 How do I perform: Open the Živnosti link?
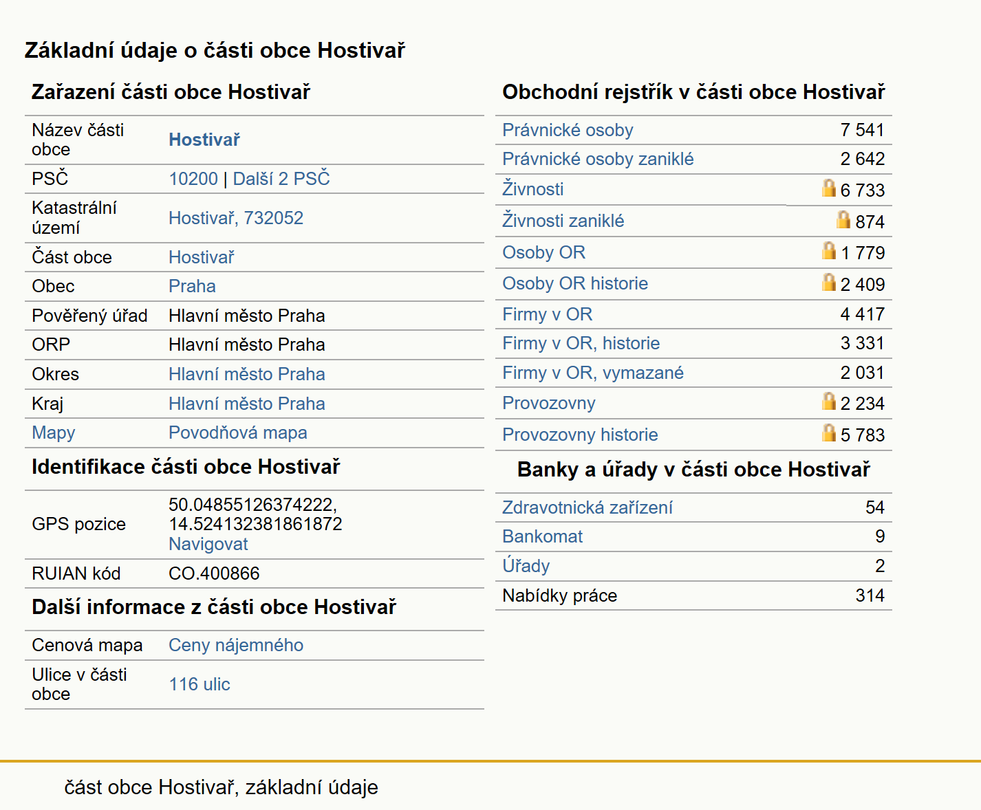tap(532, 189)
